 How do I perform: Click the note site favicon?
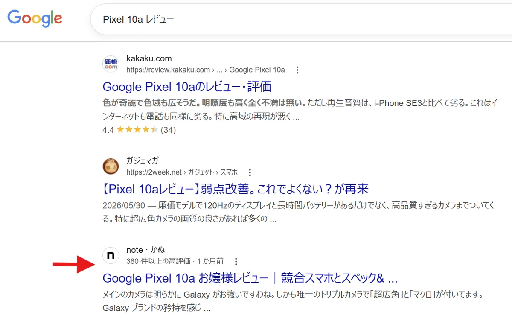click(x=111, y=255)
